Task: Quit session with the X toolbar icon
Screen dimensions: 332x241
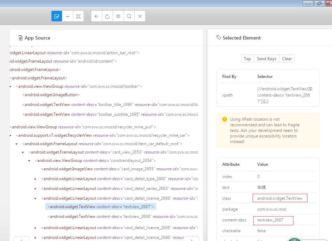Action: [x=140, y=16]
